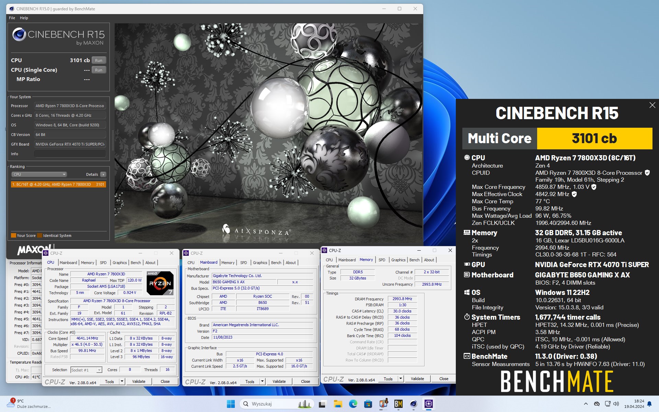Run the Cinebench CPU test
Screen dimensions: 659x412
(x=99, y=60)
